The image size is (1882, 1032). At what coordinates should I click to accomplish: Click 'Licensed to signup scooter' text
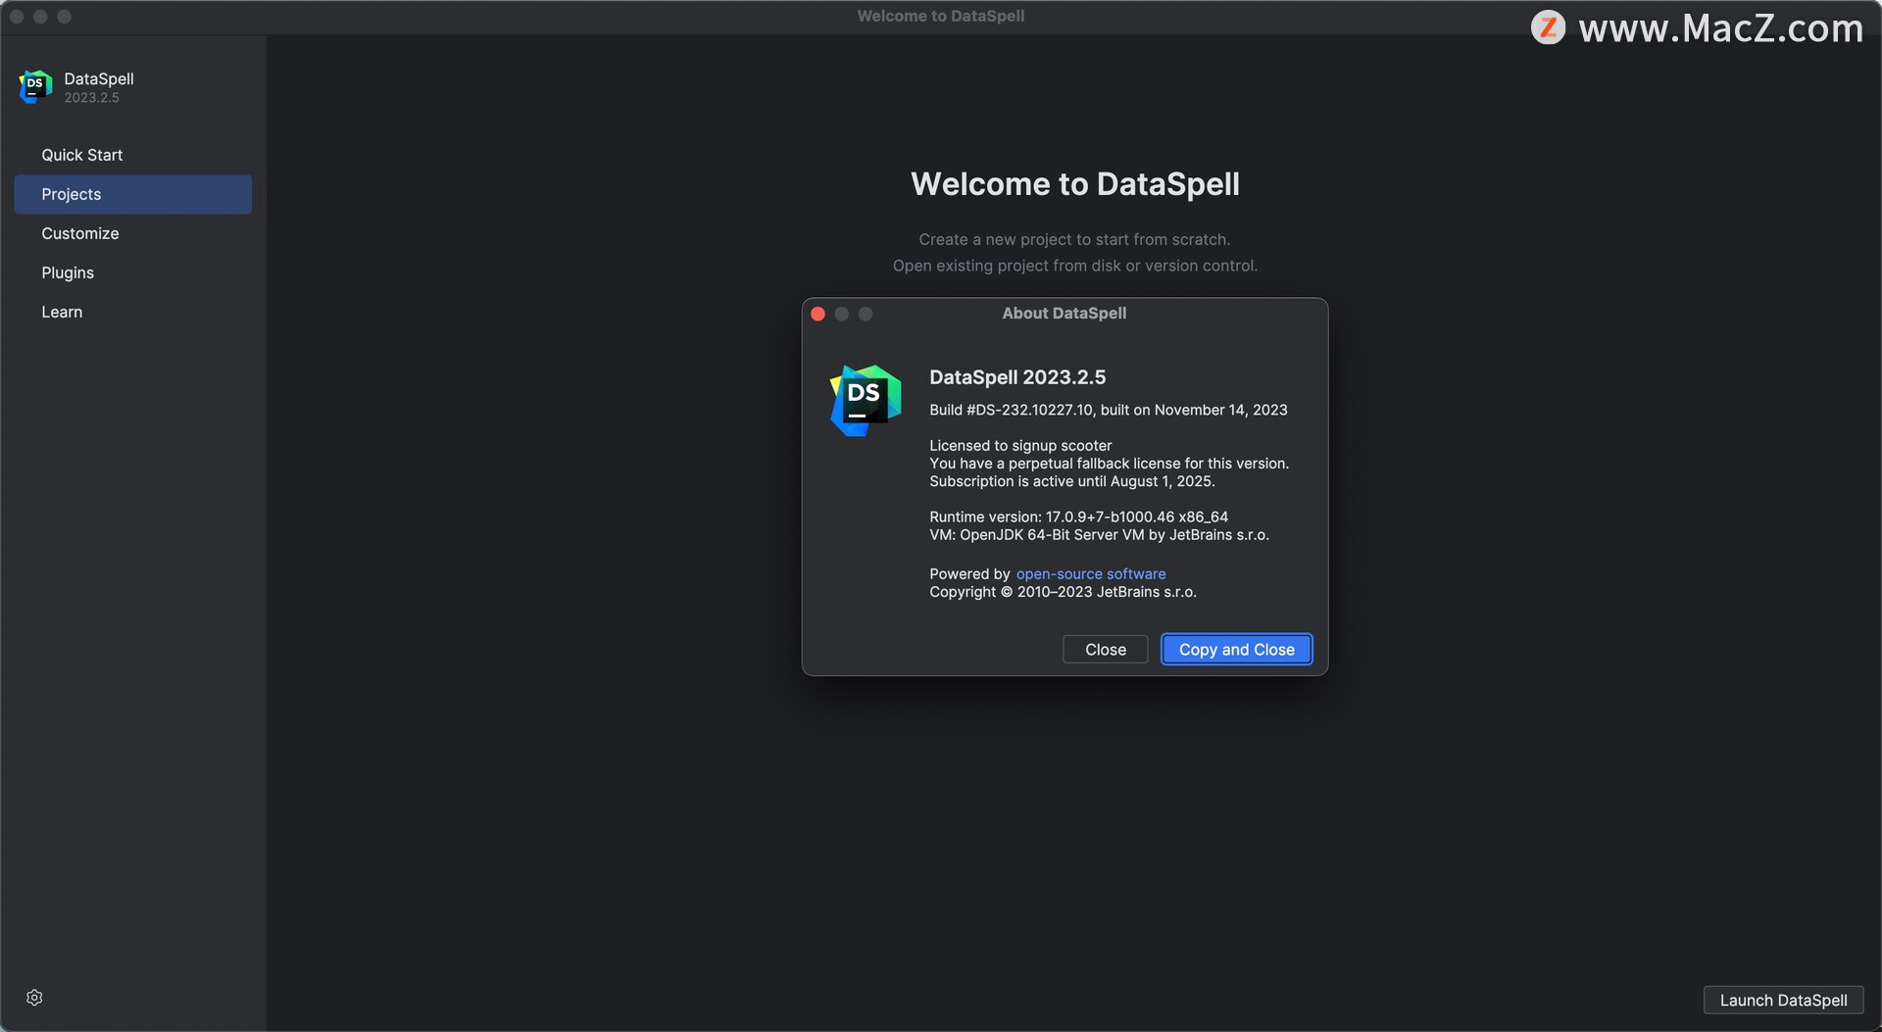pyautogui.click(x=1020, y=446)
